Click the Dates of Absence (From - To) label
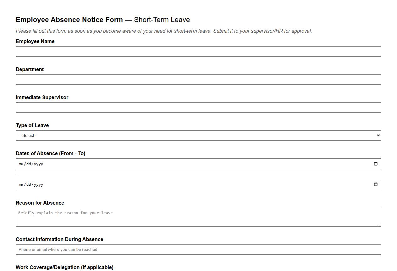Screen dimensions: 397x271 51,153
